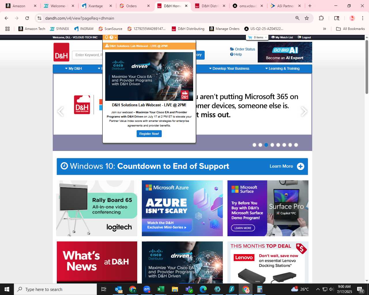Screen dimensions: 369x295
Task: Go to previous carousel slide arrow
Action: point(60,111)
